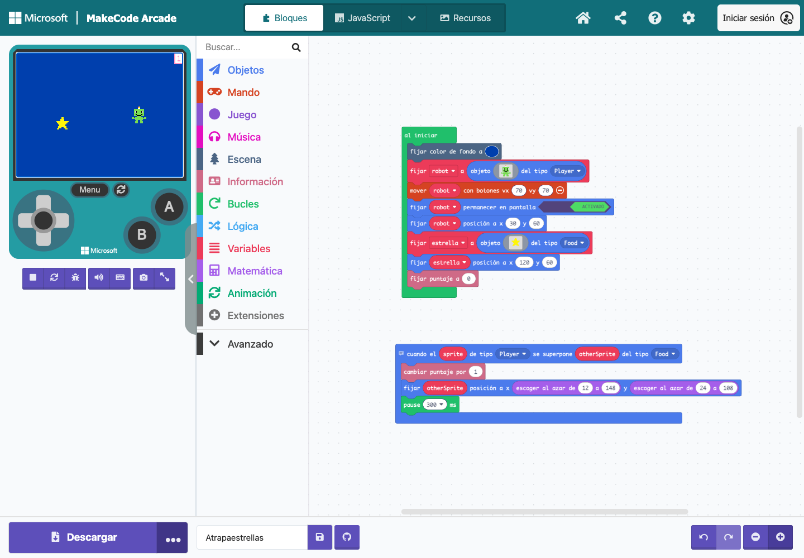804x558 pixels.
Task: Open the Objetos block category
Action: (x=252, y=70)
